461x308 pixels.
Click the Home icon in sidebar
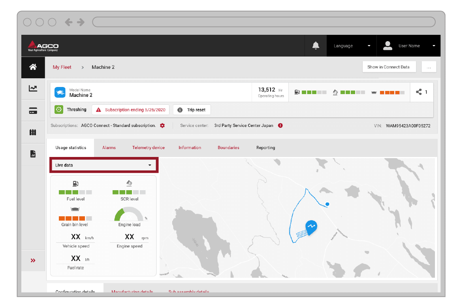coord(33,67)
